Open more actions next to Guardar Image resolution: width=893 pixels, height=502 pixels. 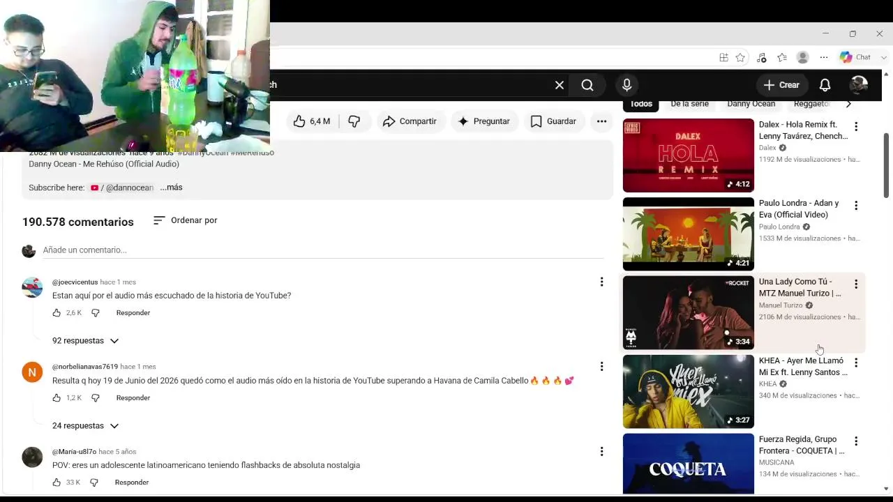click(x=601, y=121)
